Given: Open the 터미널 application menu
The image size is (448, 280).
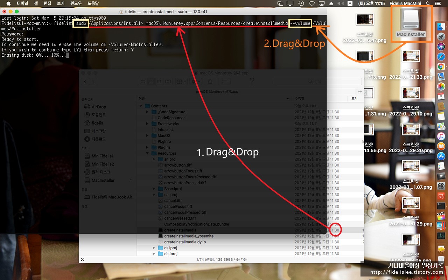Looking at the screenshot, I should point(23,3).
